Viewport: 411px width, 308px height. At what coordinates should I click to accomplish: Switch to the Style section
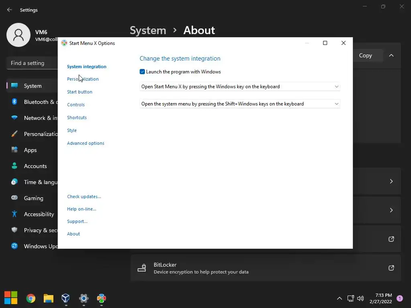(72, 130)
